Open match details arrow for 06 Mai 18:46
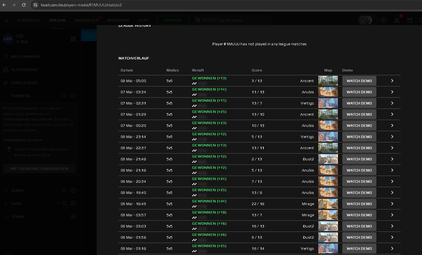The height and width of the screenshot is (255, 422). pos(392,204)
